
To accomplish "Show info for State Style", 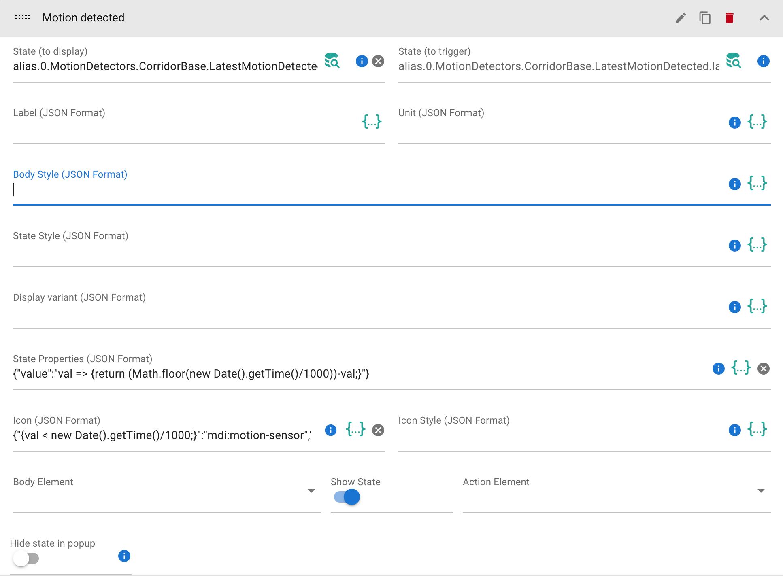I will 734,246.
